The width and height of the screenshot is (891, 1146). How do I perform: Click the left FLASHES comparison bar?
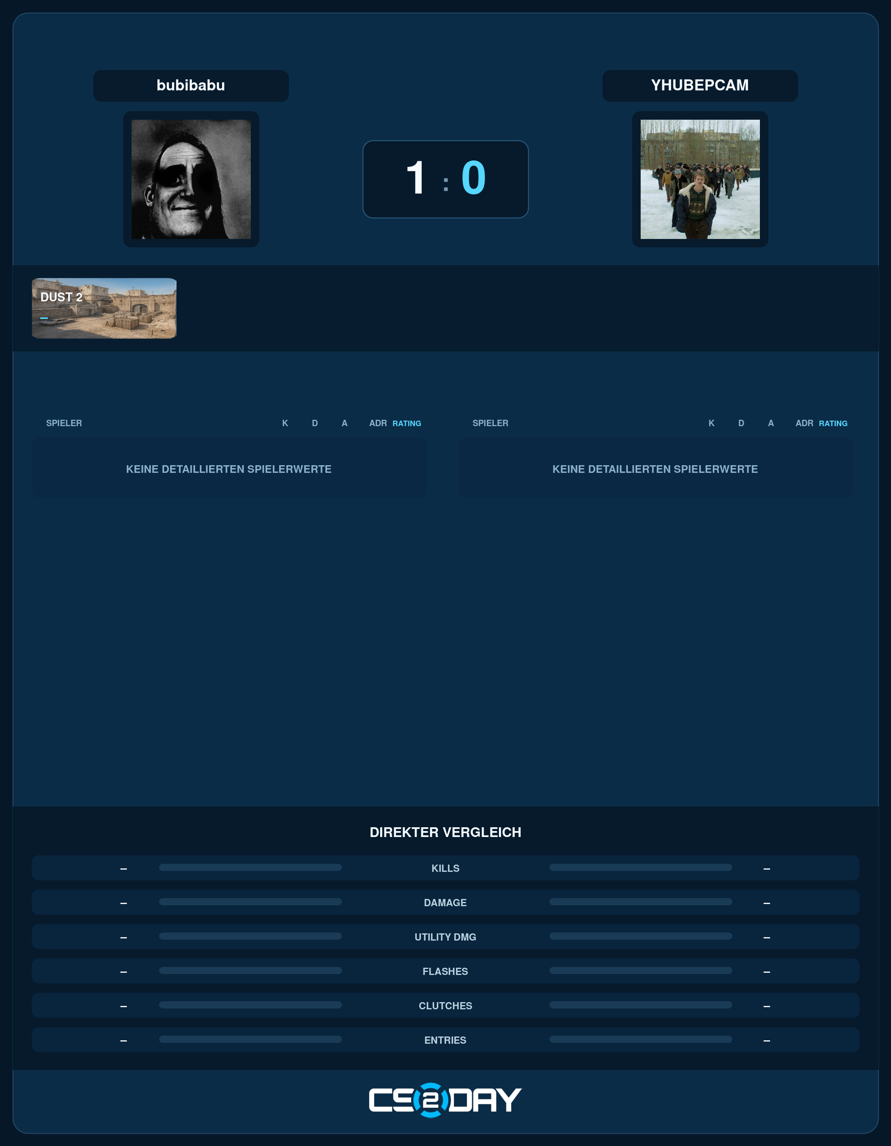click(250, 970)
